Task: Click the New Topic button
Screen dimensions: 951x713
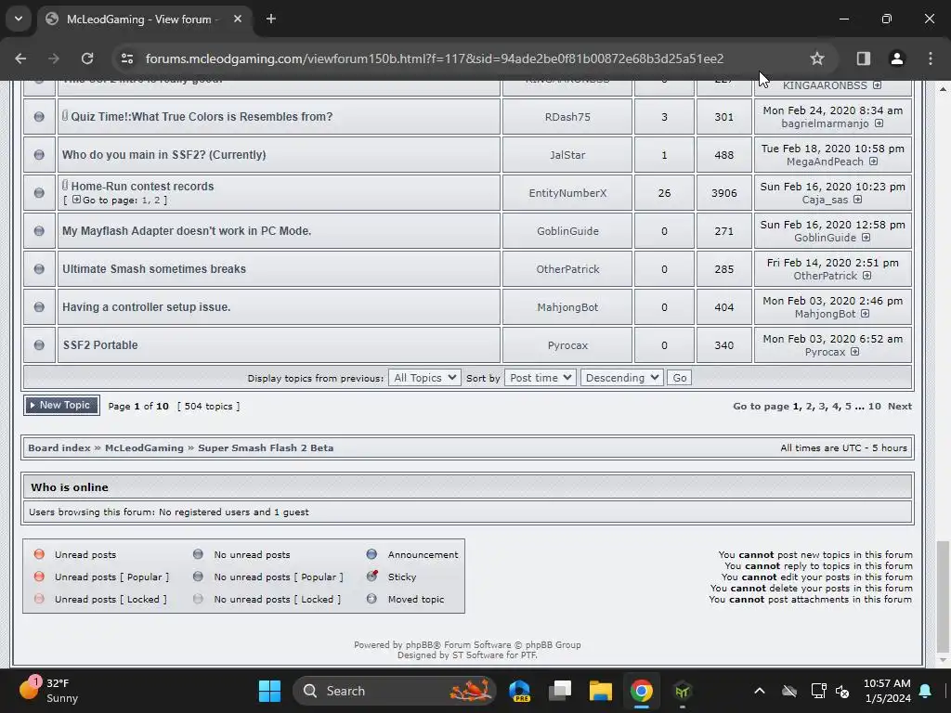Action: tap(61, 406)
